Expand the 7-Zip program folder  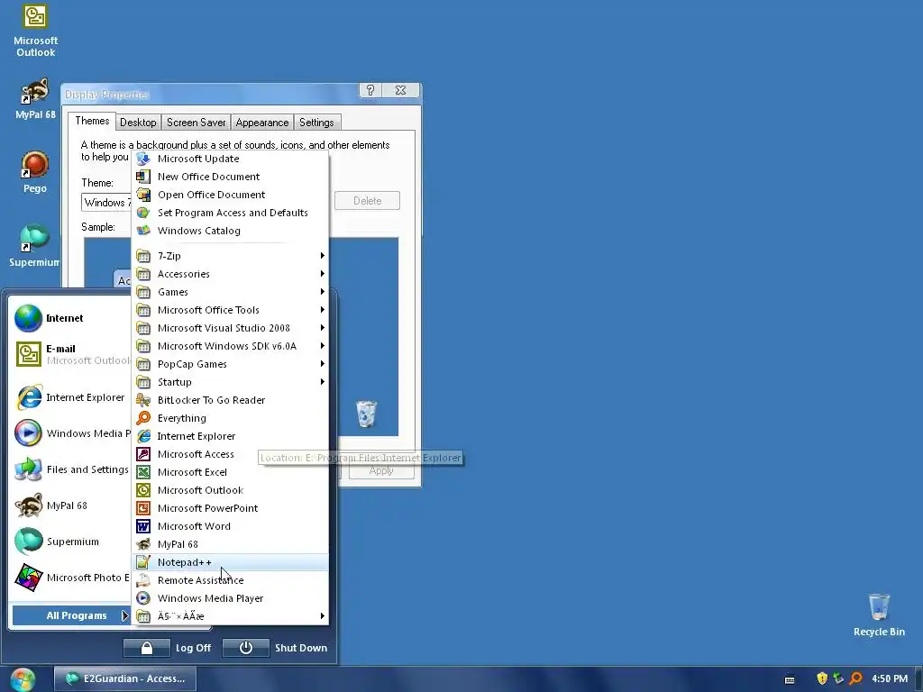tap(230, 256)
